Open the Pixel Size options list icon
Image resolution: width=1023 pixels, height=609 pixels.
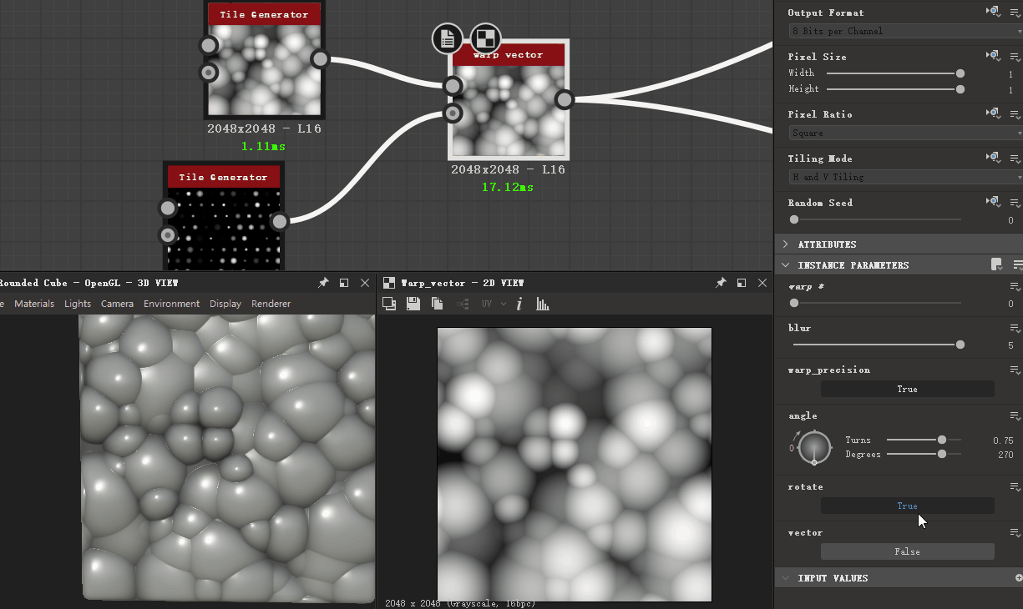tap(1015, 57)
